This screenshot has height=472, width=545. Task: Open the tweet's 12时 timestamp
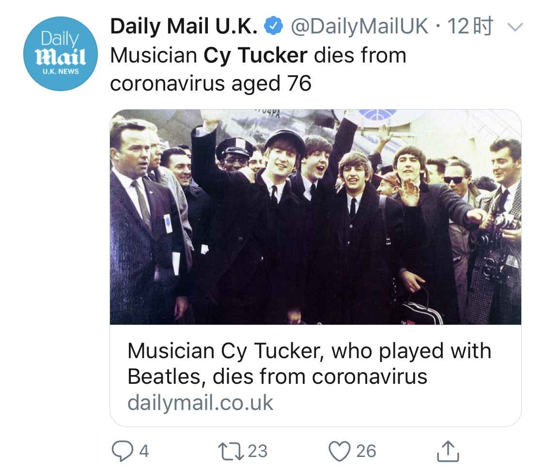pos(469,27)
